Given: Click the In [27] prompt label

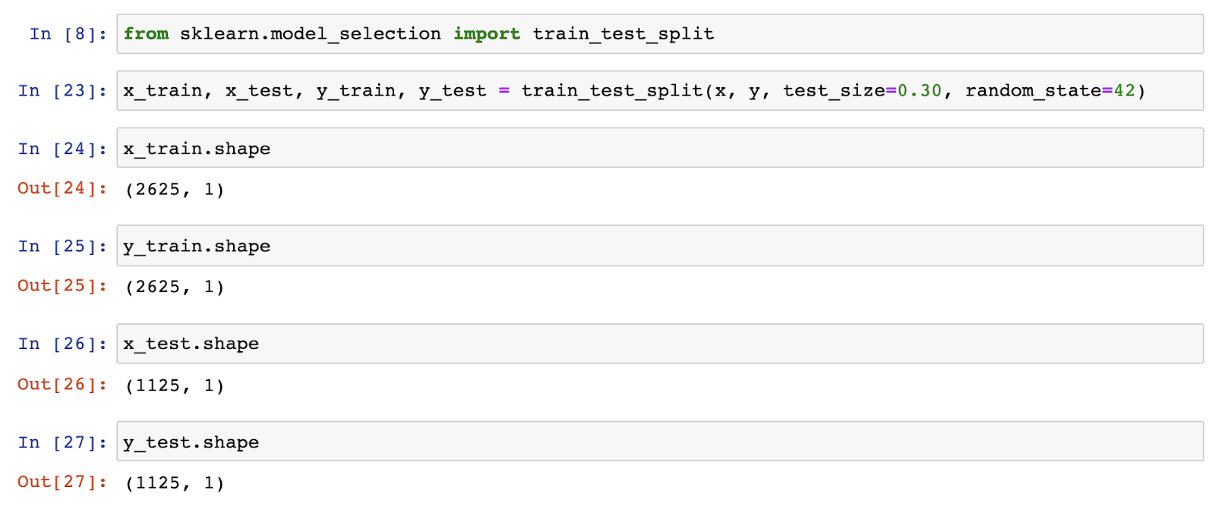Looking at the screenshot, I should coord(62,442).
